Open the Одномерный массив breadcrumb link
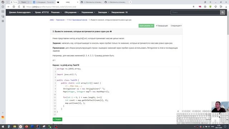This screenshot has height=129, width=229. [x=77, y=20]
